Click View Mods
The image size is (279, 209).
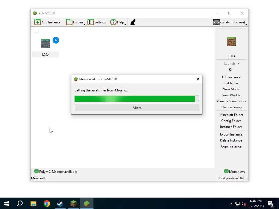coord(231,89)
